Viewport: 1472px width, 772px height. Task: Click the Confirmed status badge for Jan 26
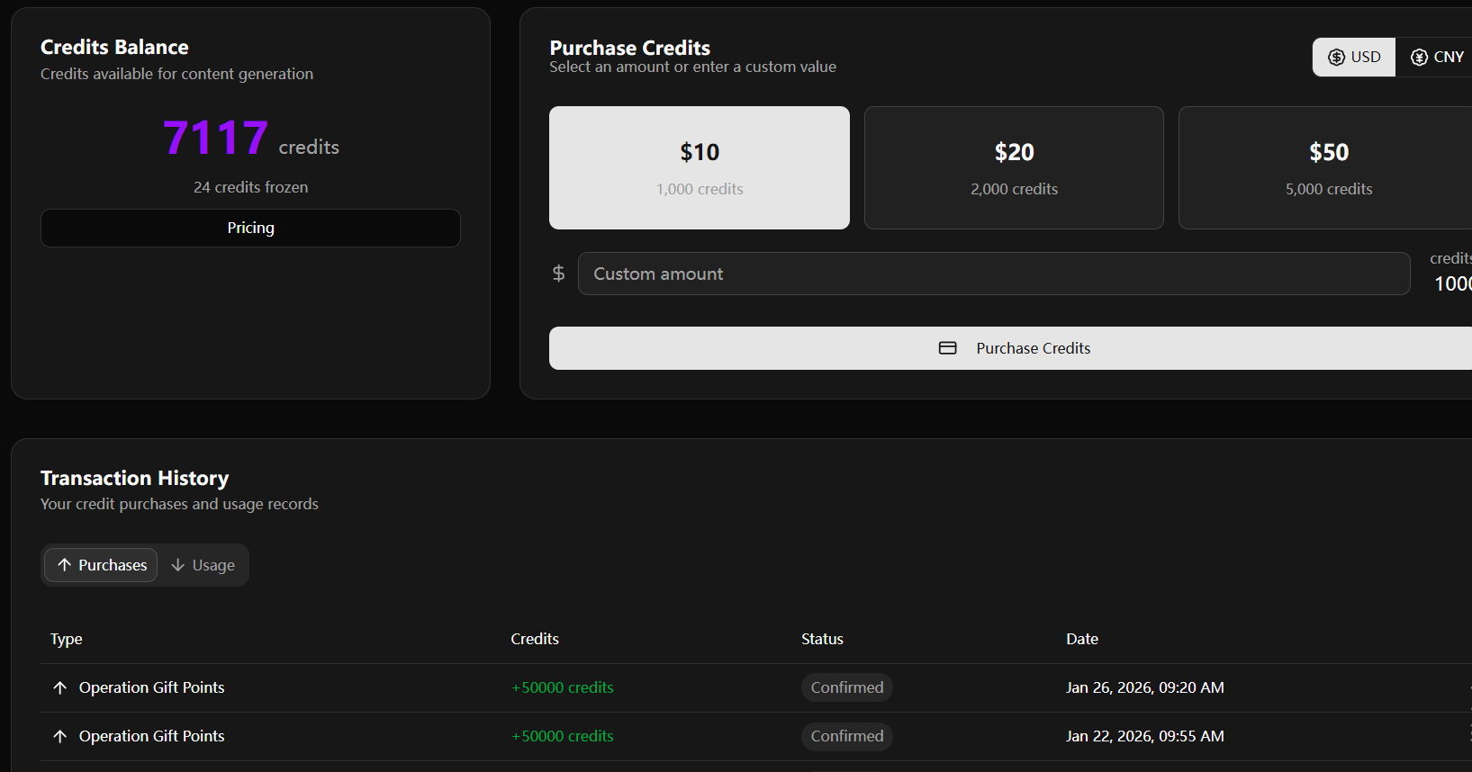pyautogui.click(x=846, y=687)
